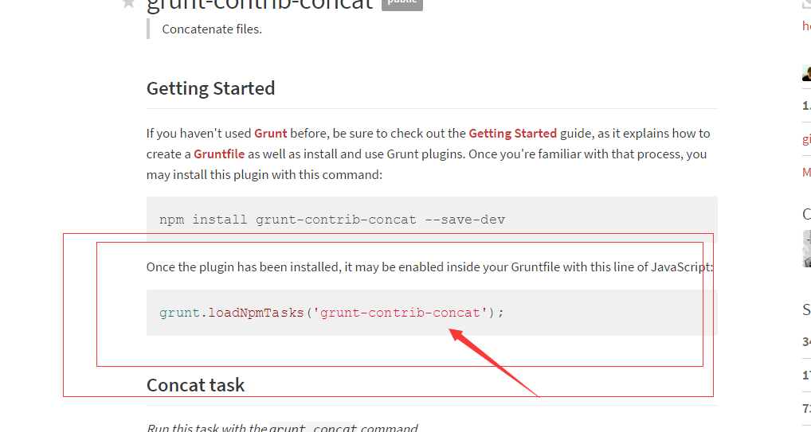Open the top sidebar link starting with 'h'
Screen dimensions: 811x432
[806, 26]
